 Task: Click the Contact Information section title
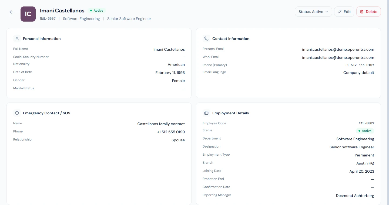[x=231, y=39]
